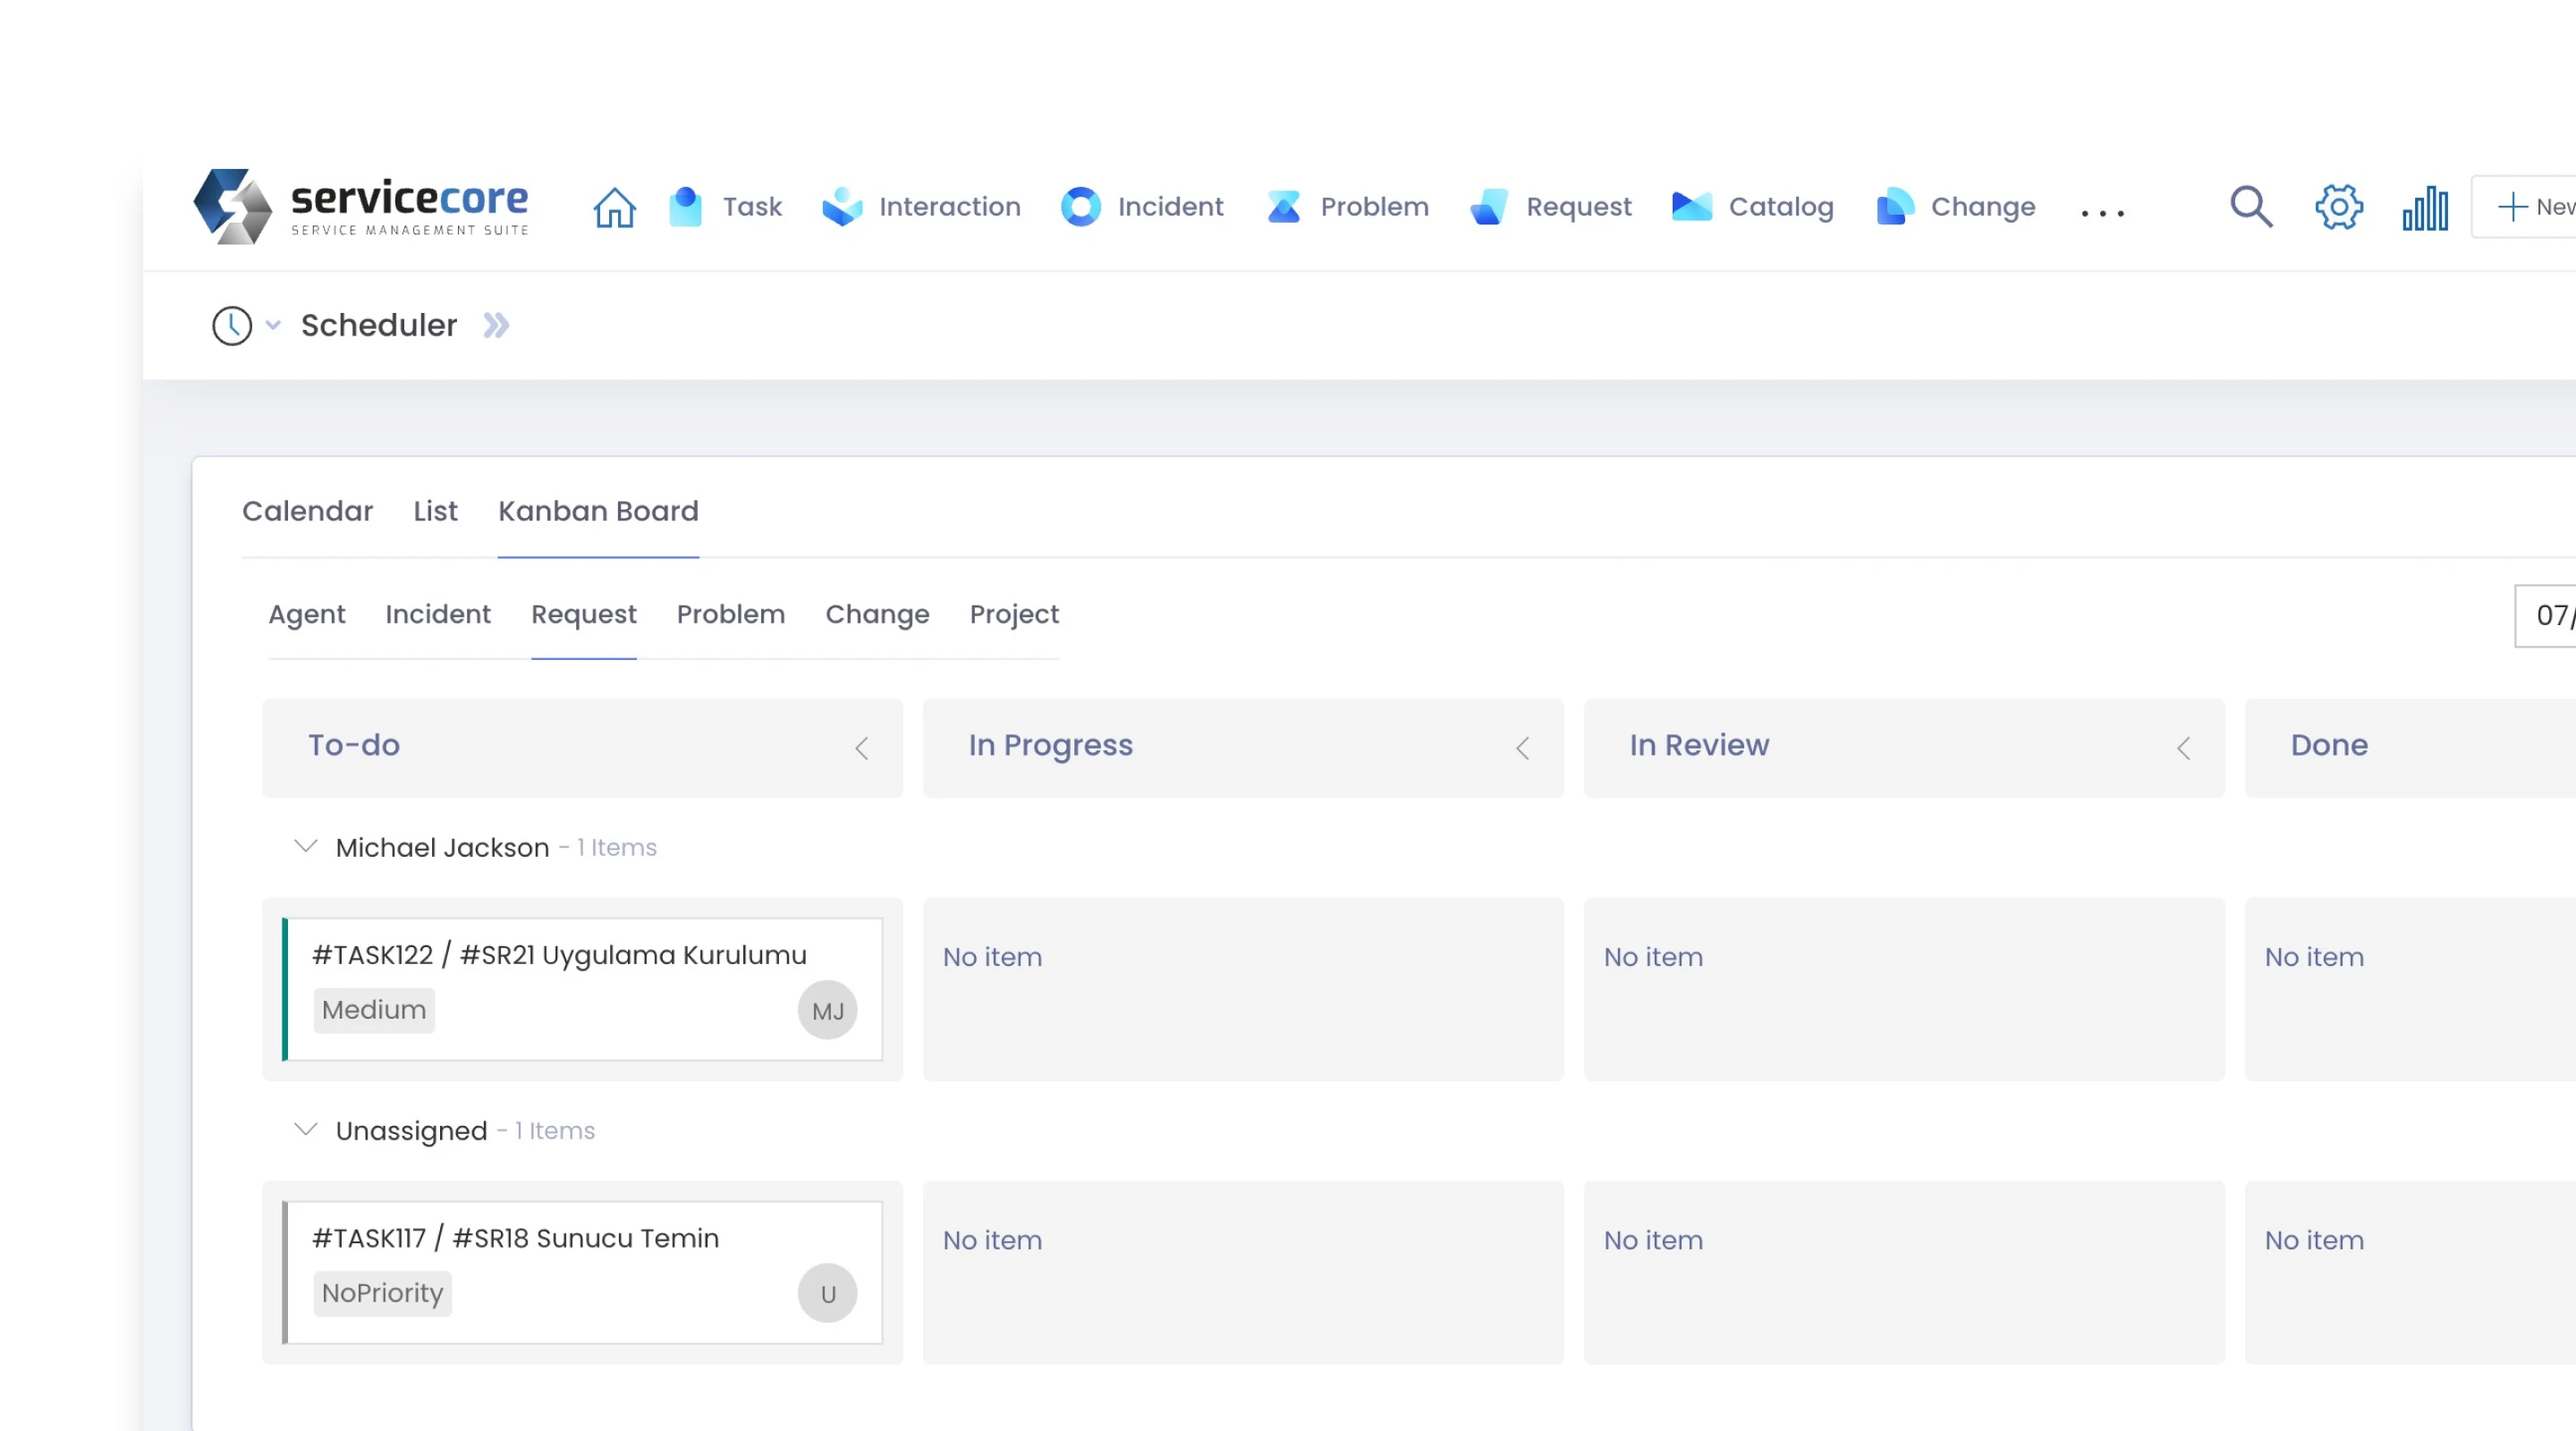The image size is (2576, 1431).
Task: Switch to the Calendar tab
Action: (x=307, y=511)
